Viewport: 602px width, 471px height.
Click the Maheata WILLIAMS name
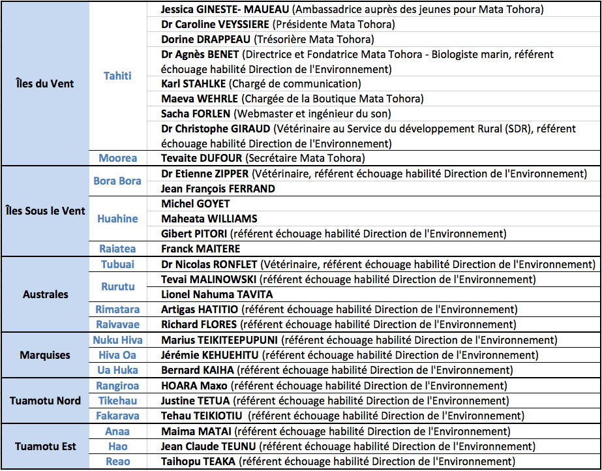pyautogui.click(x=209, y=219)
